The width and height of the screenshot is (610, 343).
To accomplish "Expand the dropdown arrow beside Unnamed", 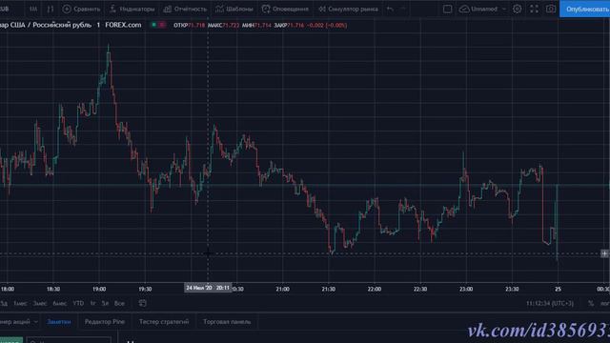I will (504, 9).
